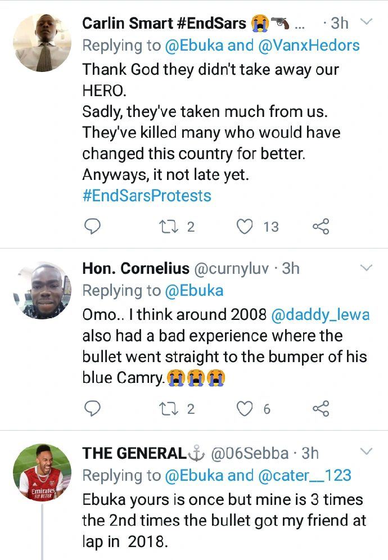Screen dimensions: 388x560
Task: Open the Hon. Cornelius display name
Action: tap(135, 269)
